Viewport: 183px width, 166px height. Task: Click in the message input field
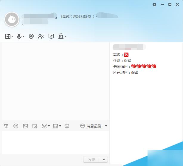coord(56,143)
